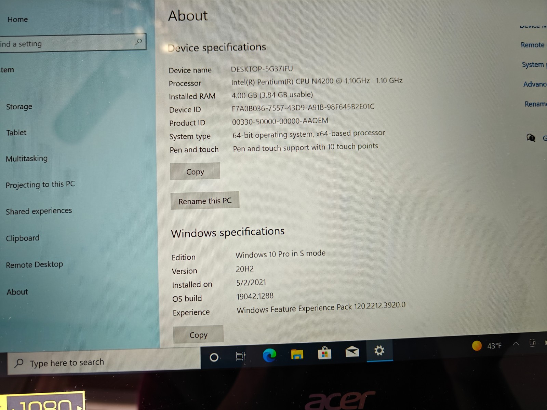Open Cortana circle icon in taskbar
Image resolution: width=547 pixels, height=410 pixels.
pyautogui.click(x=214, y=357)
